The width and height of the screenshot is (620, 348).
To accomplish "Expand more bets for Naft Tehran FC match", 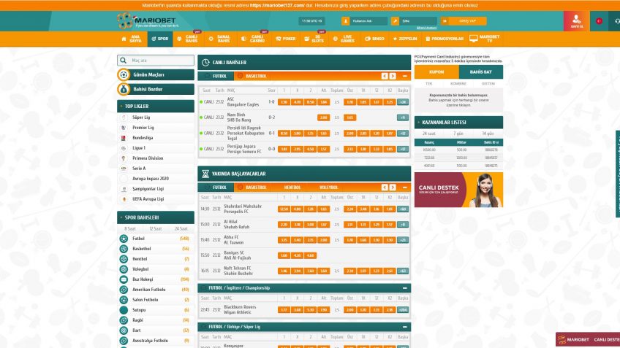I will (x=403, y=271).
